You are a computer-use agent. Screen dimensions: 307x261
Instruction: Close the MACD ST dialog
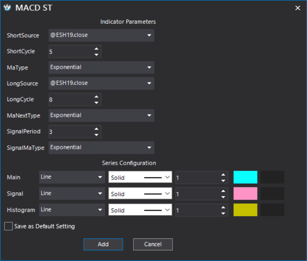pyautogui.click(x=297, y=8)
